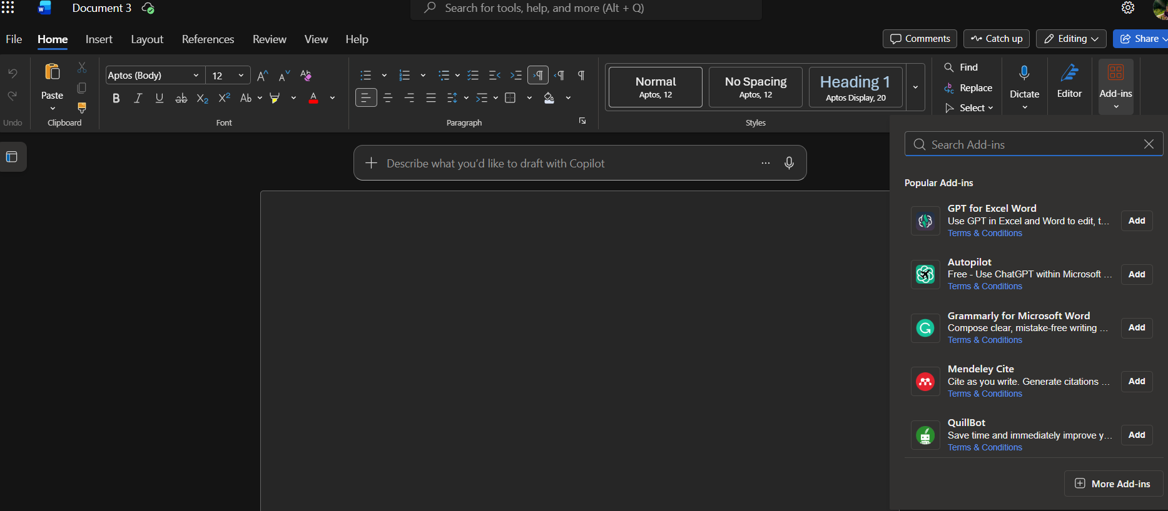The image size is (1168, 511).
Task: Toggle Superscript formatting
Action: click(x=224, y=98)
